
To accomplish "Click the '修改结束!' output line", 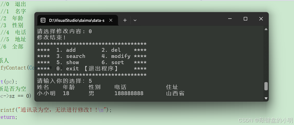I will (x=52, y=38).
